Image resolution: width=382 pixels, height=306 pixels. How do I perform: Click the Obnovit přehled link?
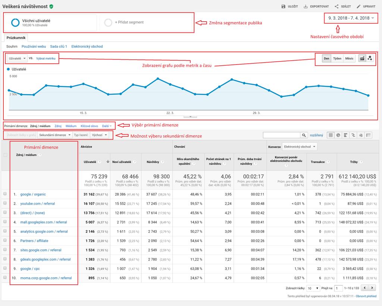(x=366, y=296)
